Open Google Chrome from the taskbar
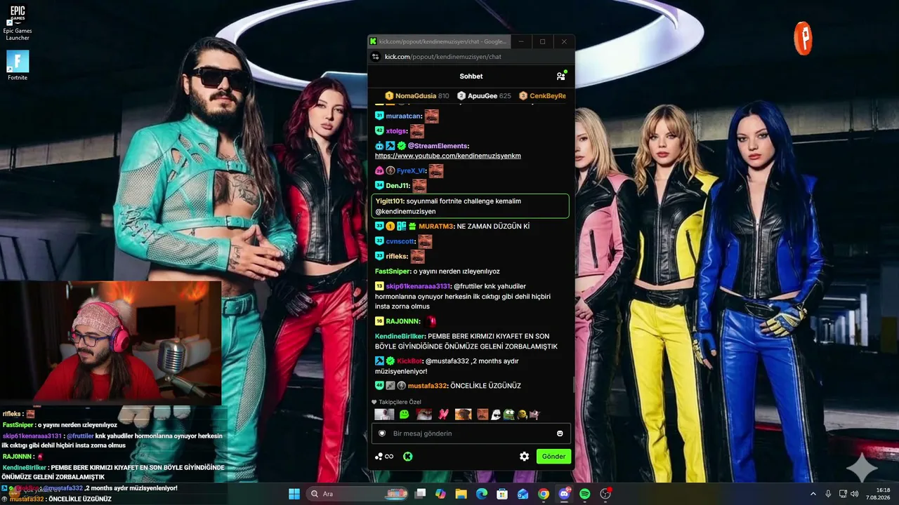Image resolution: width=899 pixels, height=505 pixels. (x=544, y=494)
